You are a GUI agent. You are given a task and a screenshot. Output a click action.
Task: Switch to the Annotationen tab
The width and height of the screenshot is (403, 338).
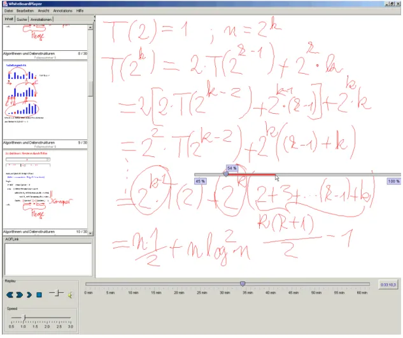(41, 20)
